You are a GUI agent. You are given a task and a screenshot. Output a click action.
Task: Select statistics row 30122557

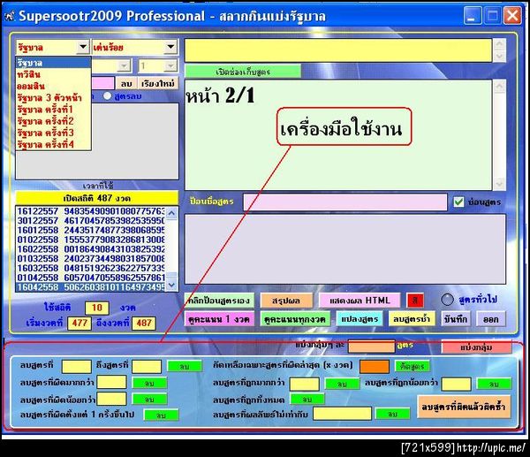coord(91,221)
